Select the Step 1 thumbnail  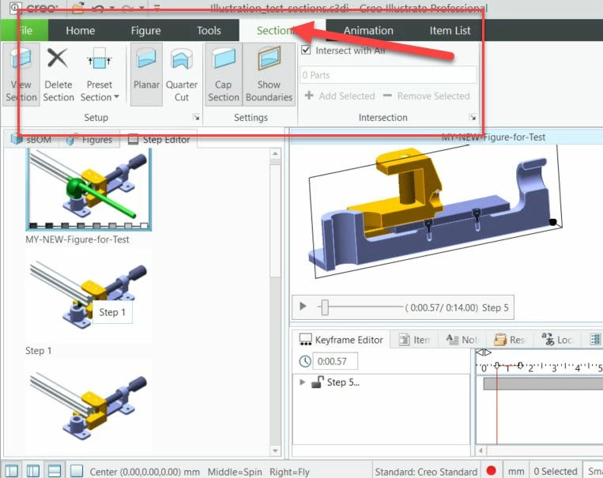[x=89, y=296]
